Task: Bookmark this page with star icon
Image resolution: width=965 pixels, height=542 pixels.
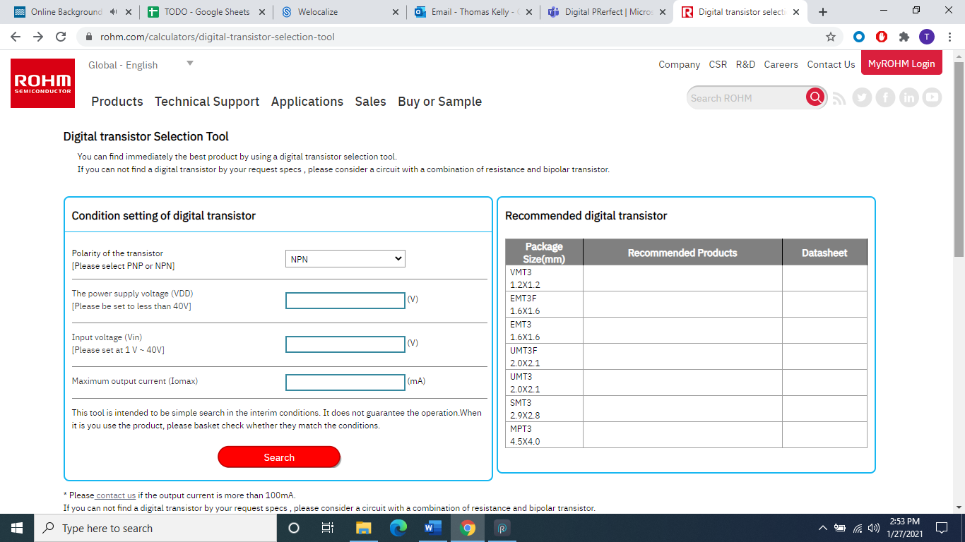Action: [x=831, y=37]
